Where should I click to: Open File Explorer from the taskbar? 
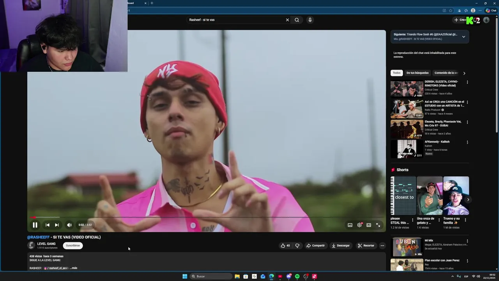[237, 276]
